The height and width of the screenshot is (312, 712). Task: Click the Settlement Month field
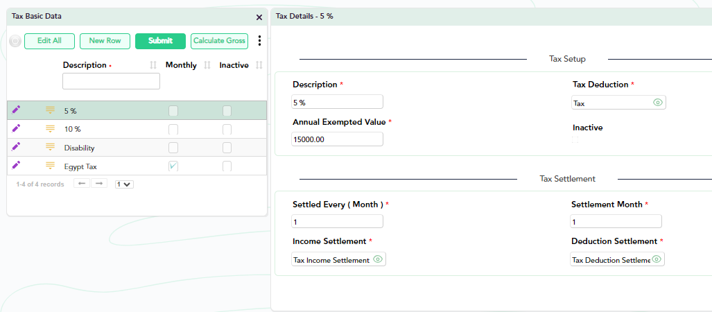coord(616,221)
